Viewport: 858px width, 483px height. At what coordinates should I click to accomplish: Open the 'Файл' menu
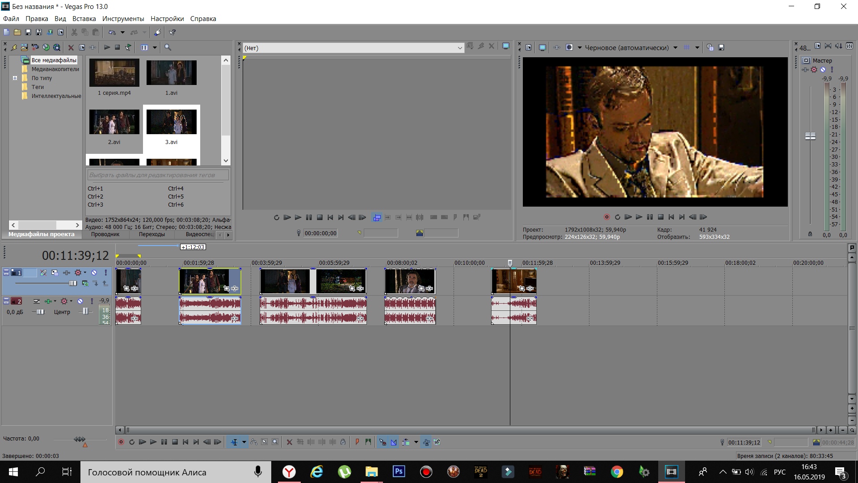coord(11,19)
